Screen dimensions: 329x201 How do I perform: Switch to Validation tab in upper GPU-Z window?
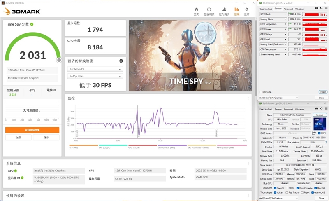[299, 9]
